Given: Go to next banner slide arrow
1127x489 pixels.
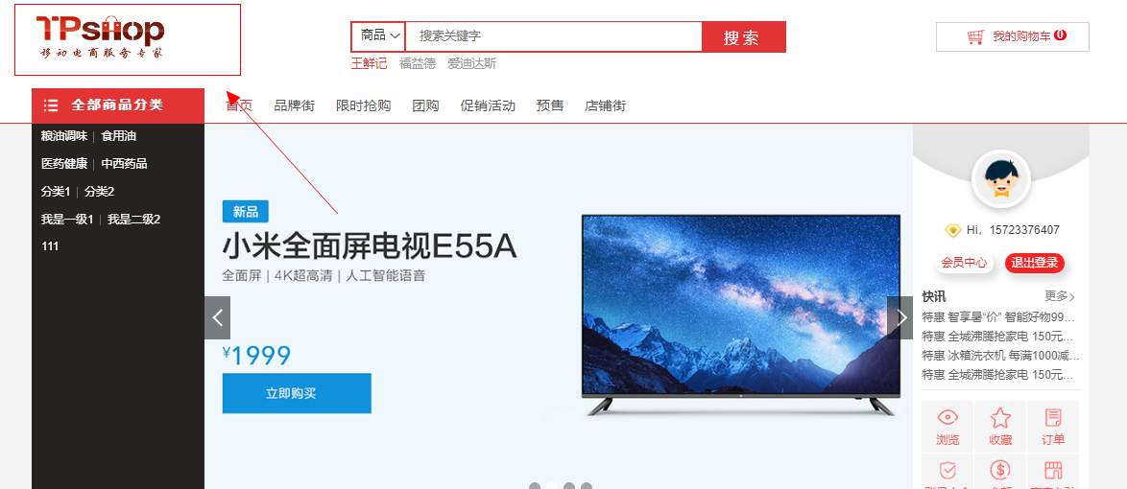Looking at the screenshot, I should coord(899,317).
